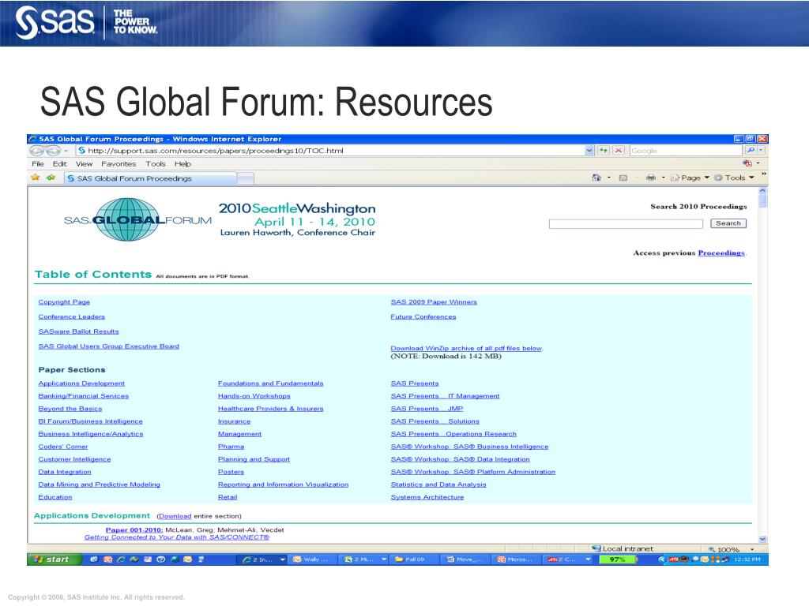Click the system clock showing 12:32 PM

pos(747,559)
